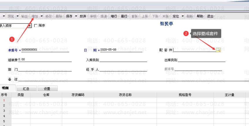Click the 删除 toolbar button

[59, 16]
